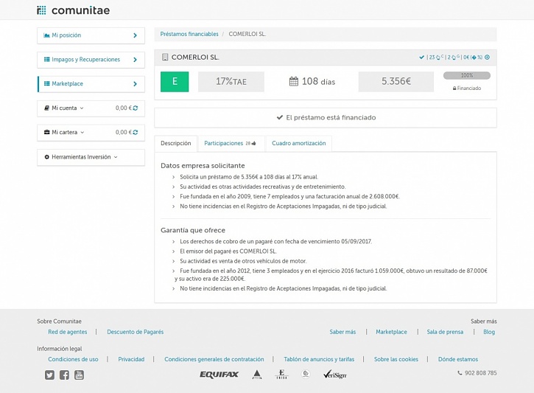Refresh the Mi cartera balance
Image resolution: width=534 pixels, height=393 pixels.
click(x=136, y=133)
